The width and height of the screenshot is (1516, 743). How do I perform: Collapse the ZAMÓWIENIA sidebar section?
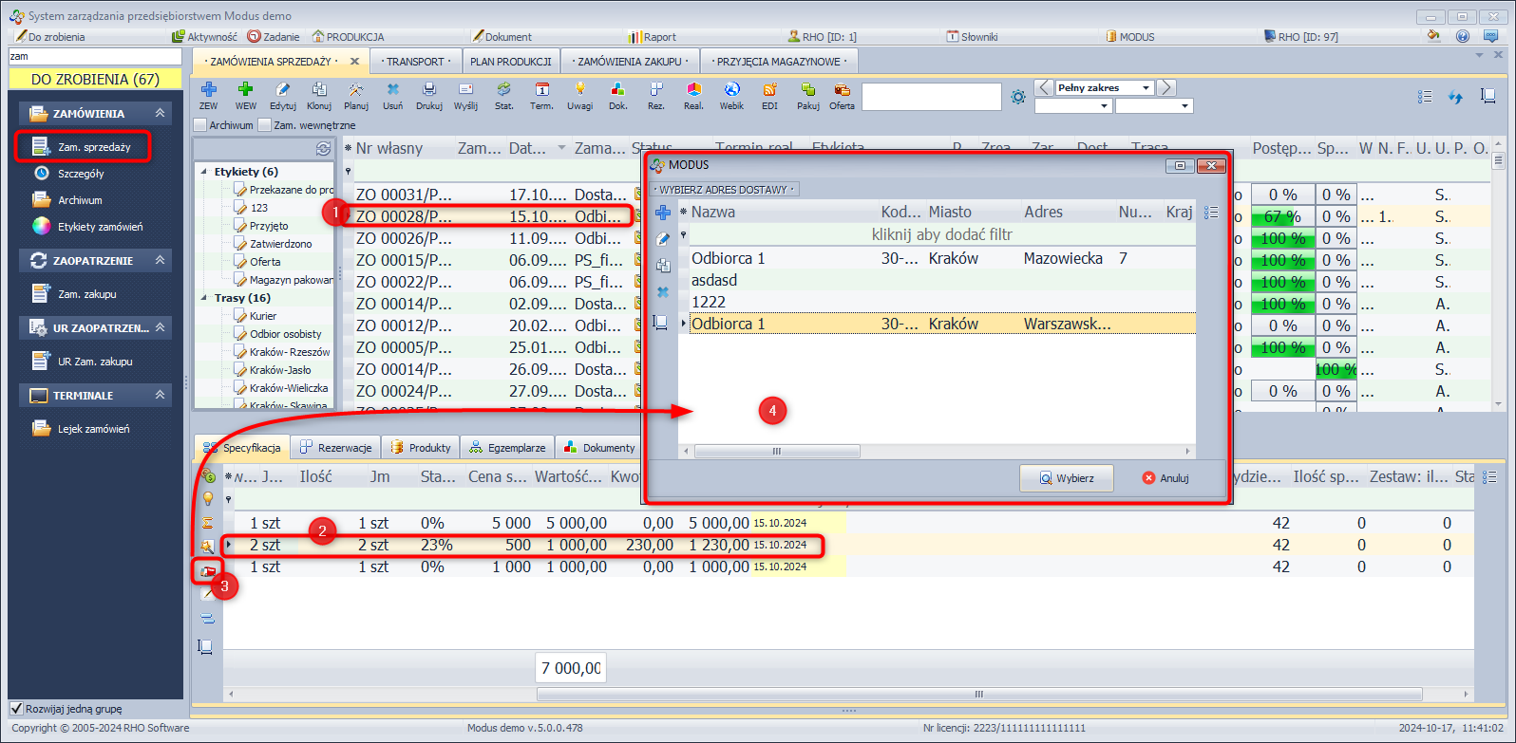coord(160,113)
